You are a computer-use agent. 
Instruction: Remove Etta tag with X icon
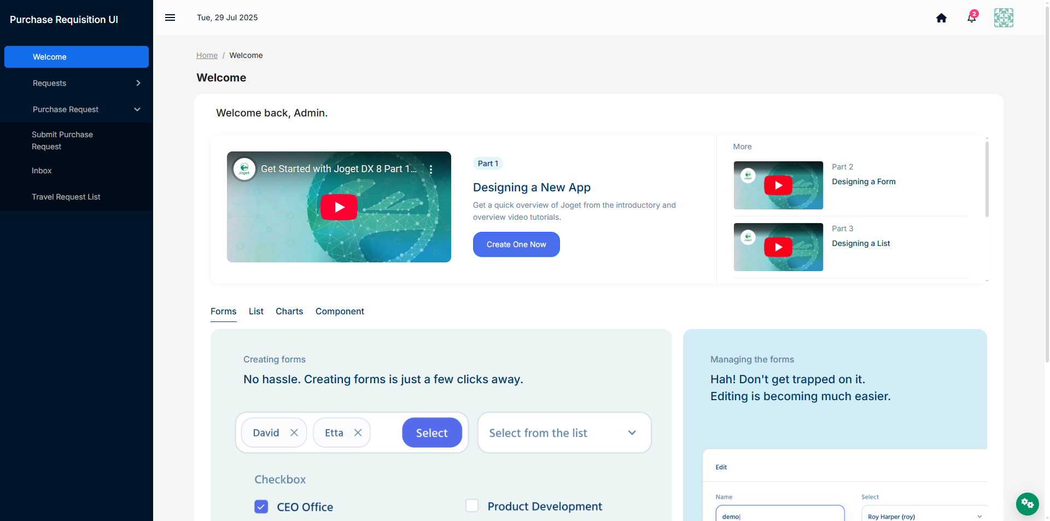[358, 432]
